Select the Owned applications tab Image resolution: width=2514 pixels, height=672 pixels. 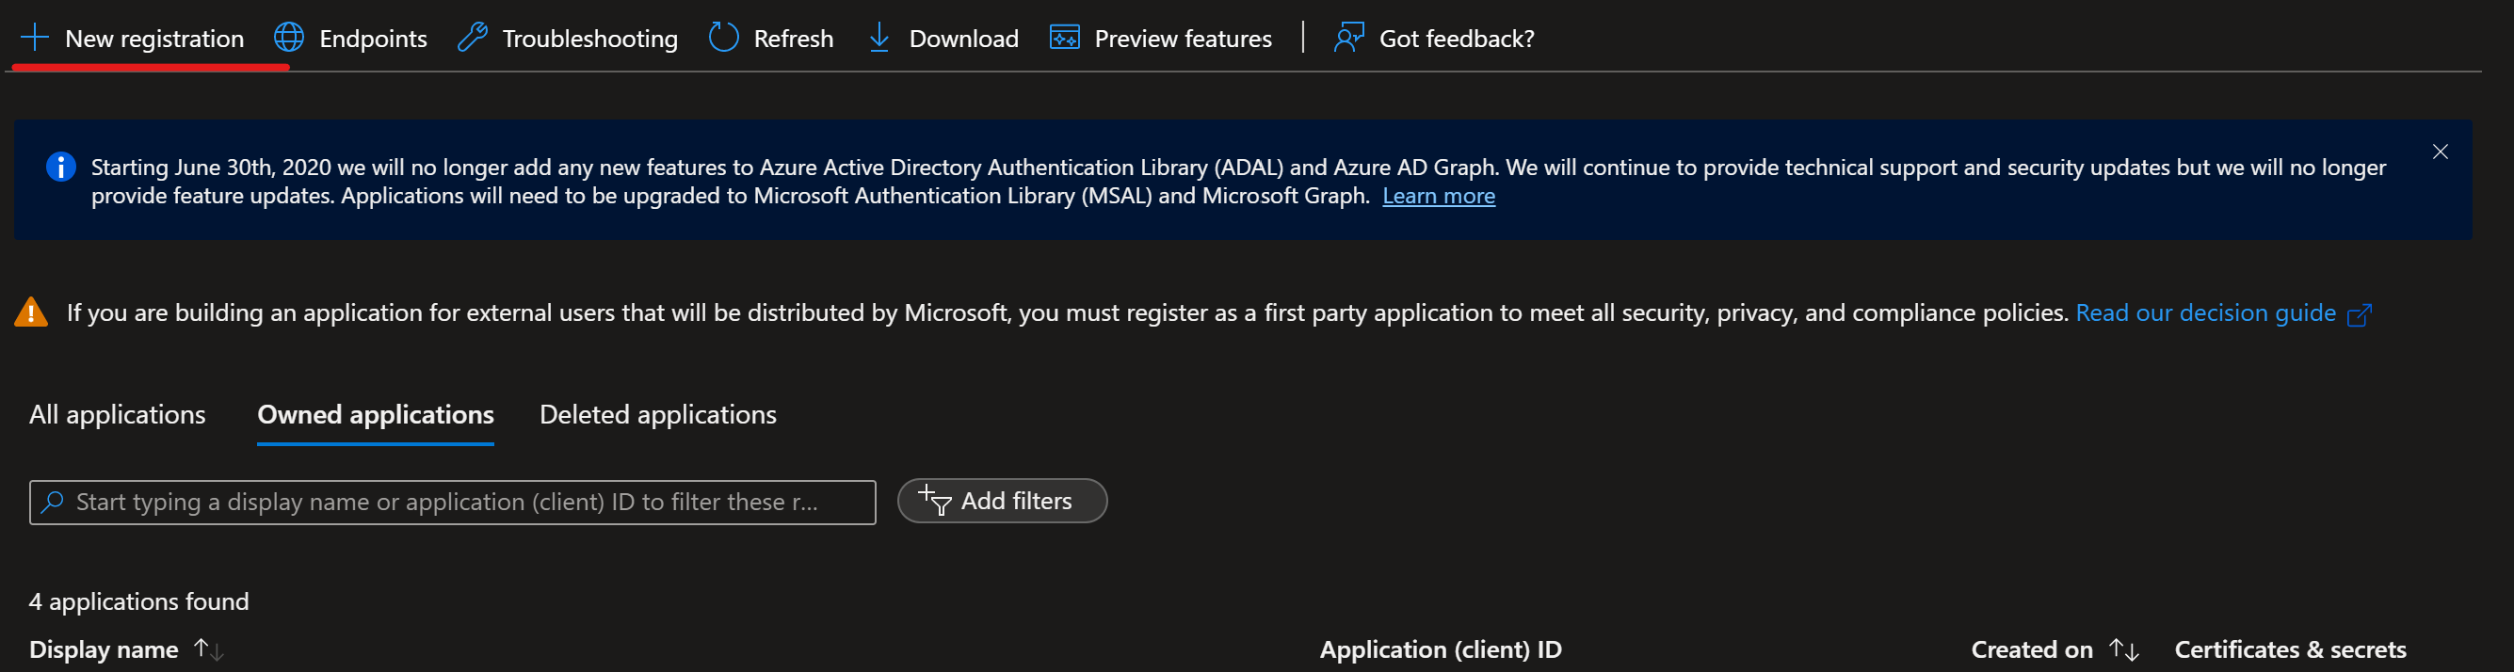pos(375,414)
